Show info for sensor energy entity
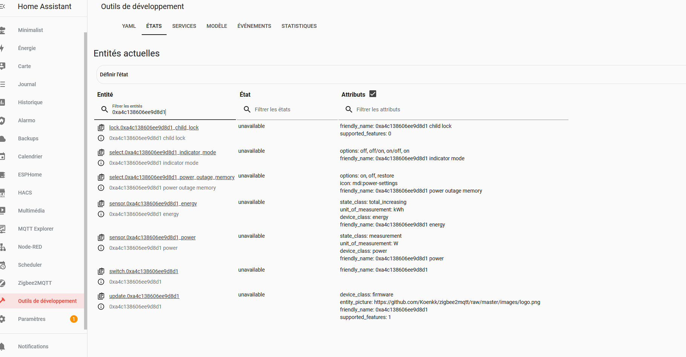The width and height of the screenshot is (686, 357). [x=101, y=214]
